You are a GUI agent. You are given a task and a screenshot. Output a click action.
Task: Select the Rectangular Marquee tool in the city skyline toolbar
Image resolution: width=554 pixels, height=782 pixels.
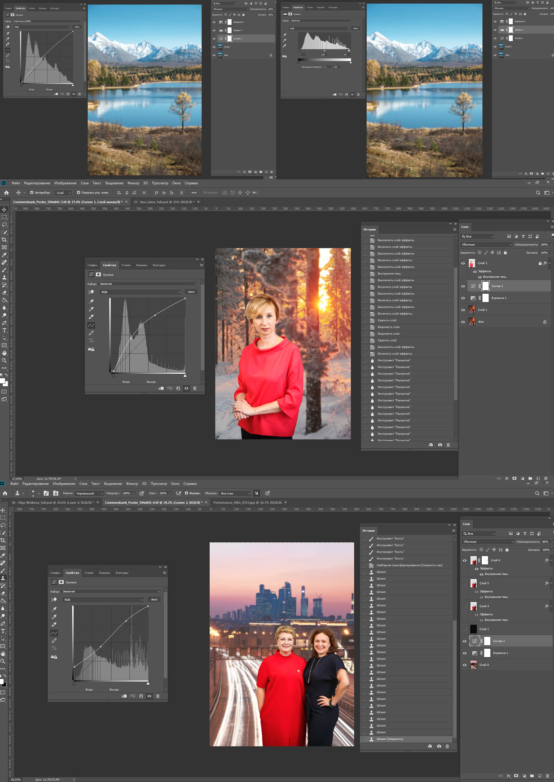3,518
